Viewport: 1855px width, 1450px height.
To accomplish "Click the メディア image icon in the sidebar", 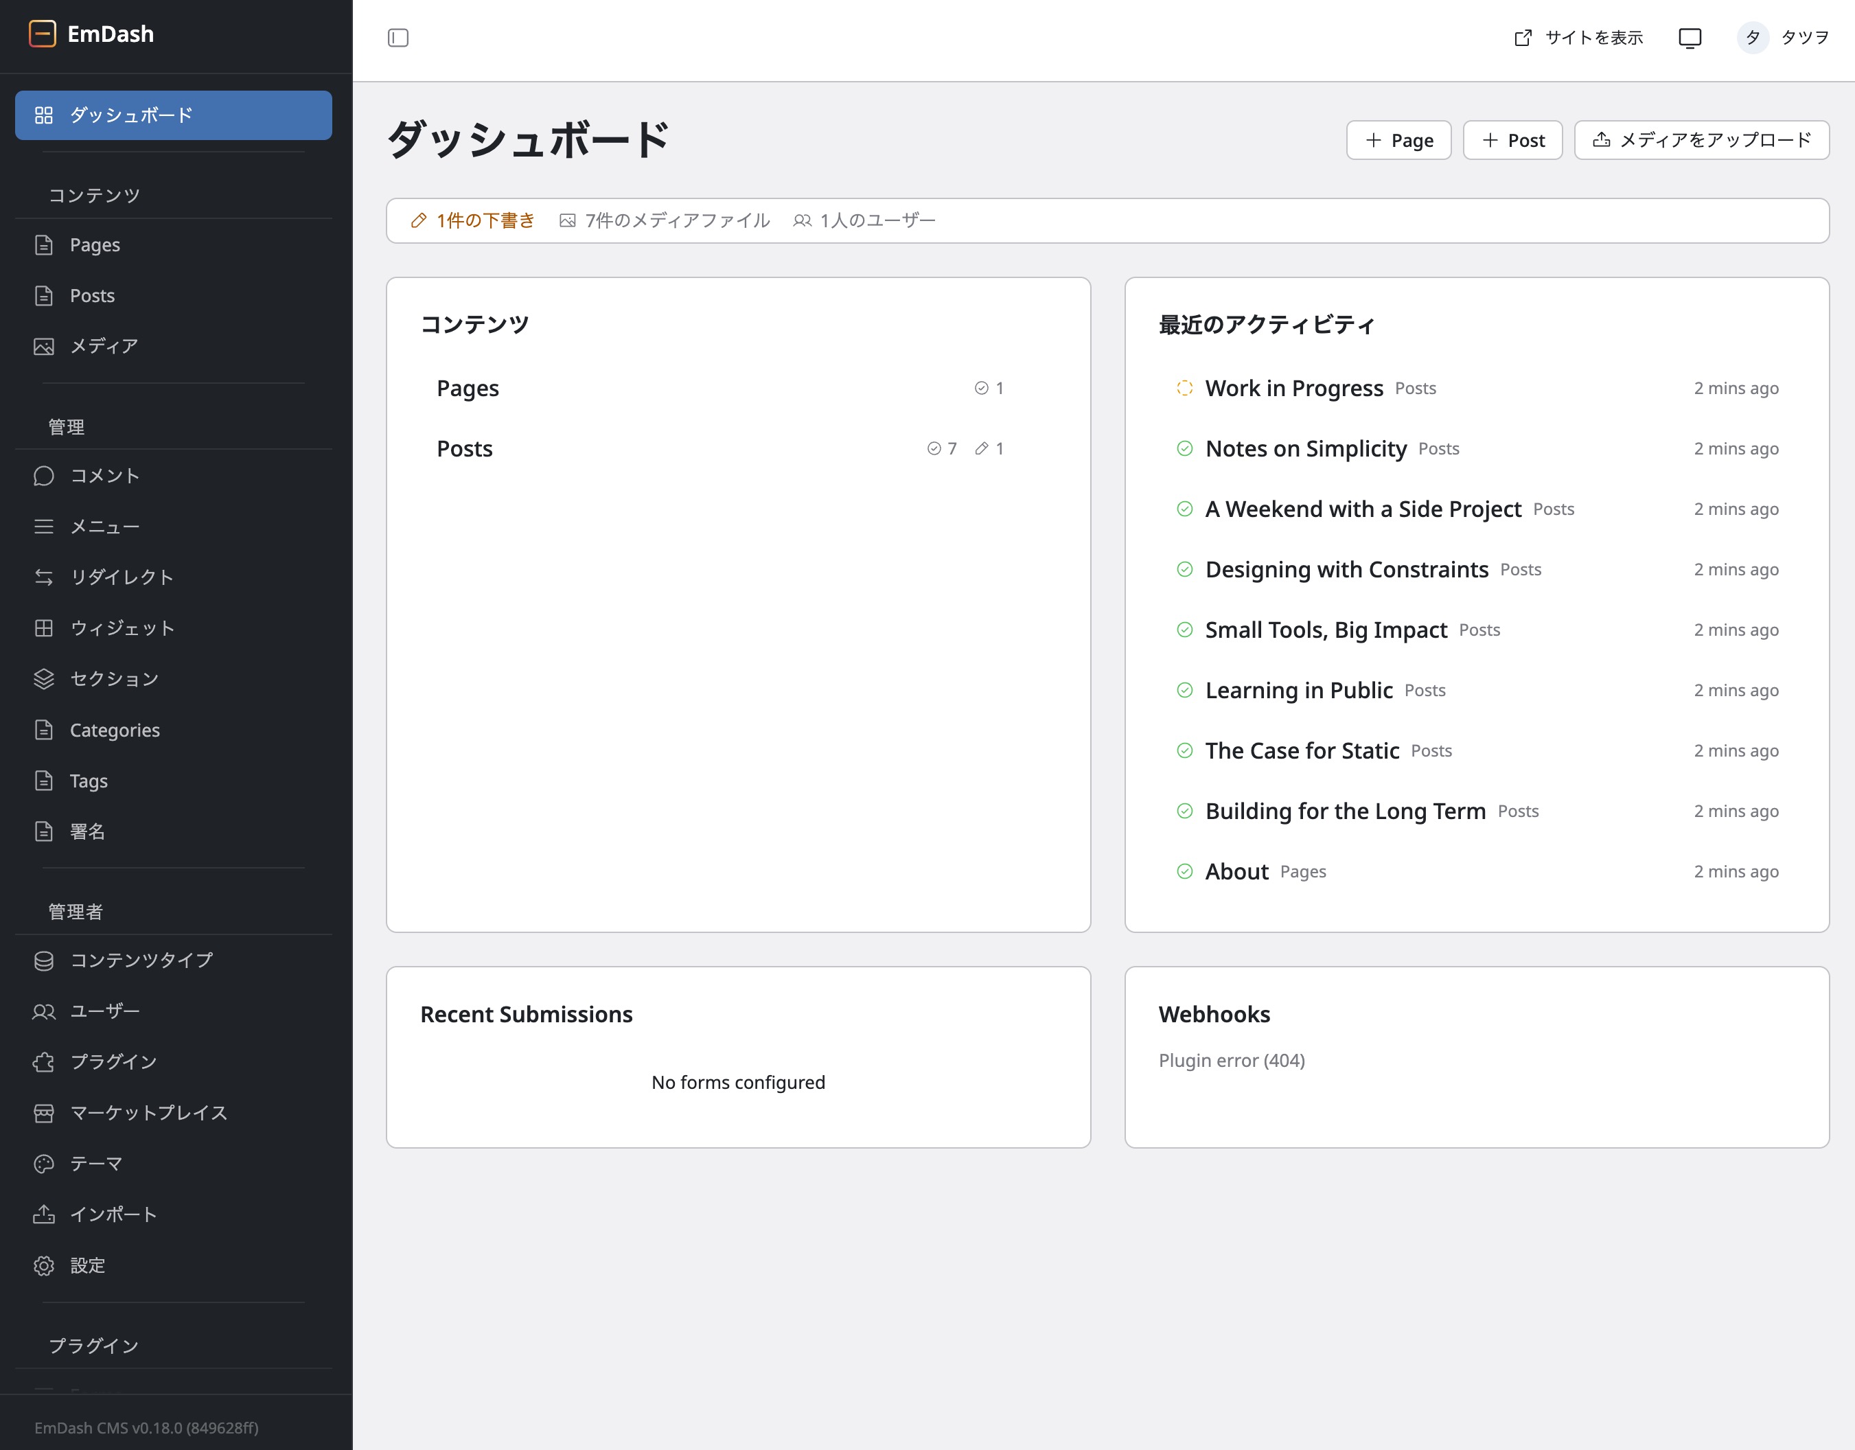I will (x=43, y=347).
